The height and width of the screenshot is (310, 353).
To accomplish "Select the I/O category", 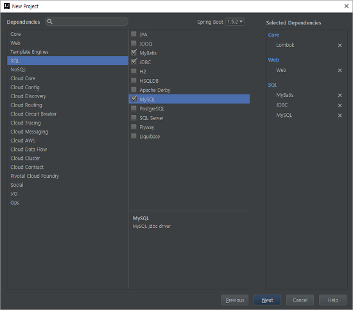I will point(67,194).
